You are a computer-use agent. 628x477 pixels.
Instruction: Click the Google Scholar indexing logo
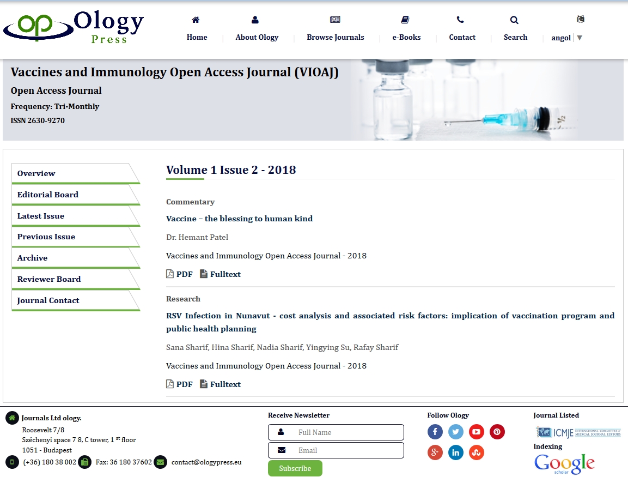coord(564,464)
